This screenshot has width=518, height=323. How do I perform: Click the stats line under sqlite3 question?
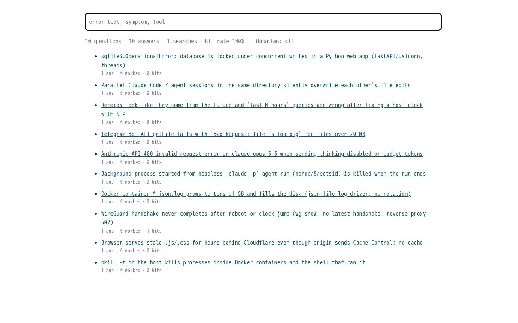(132, 73)
